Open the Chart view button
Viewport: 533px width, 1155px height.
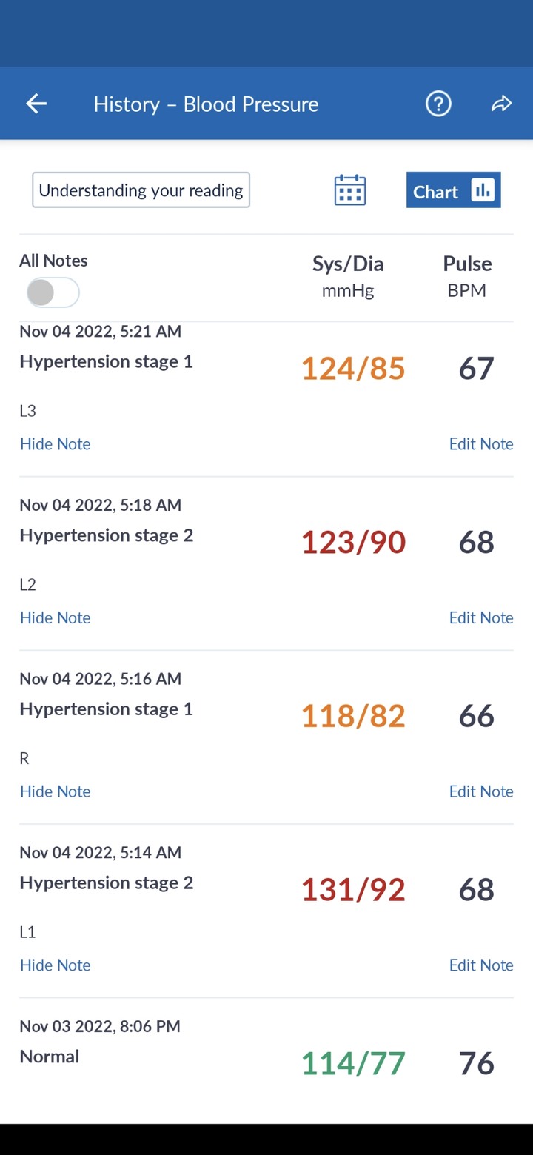454,190
